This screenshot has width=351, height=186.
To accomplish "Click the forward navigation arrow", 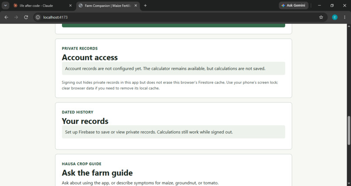I will click(x=16, y=17).
